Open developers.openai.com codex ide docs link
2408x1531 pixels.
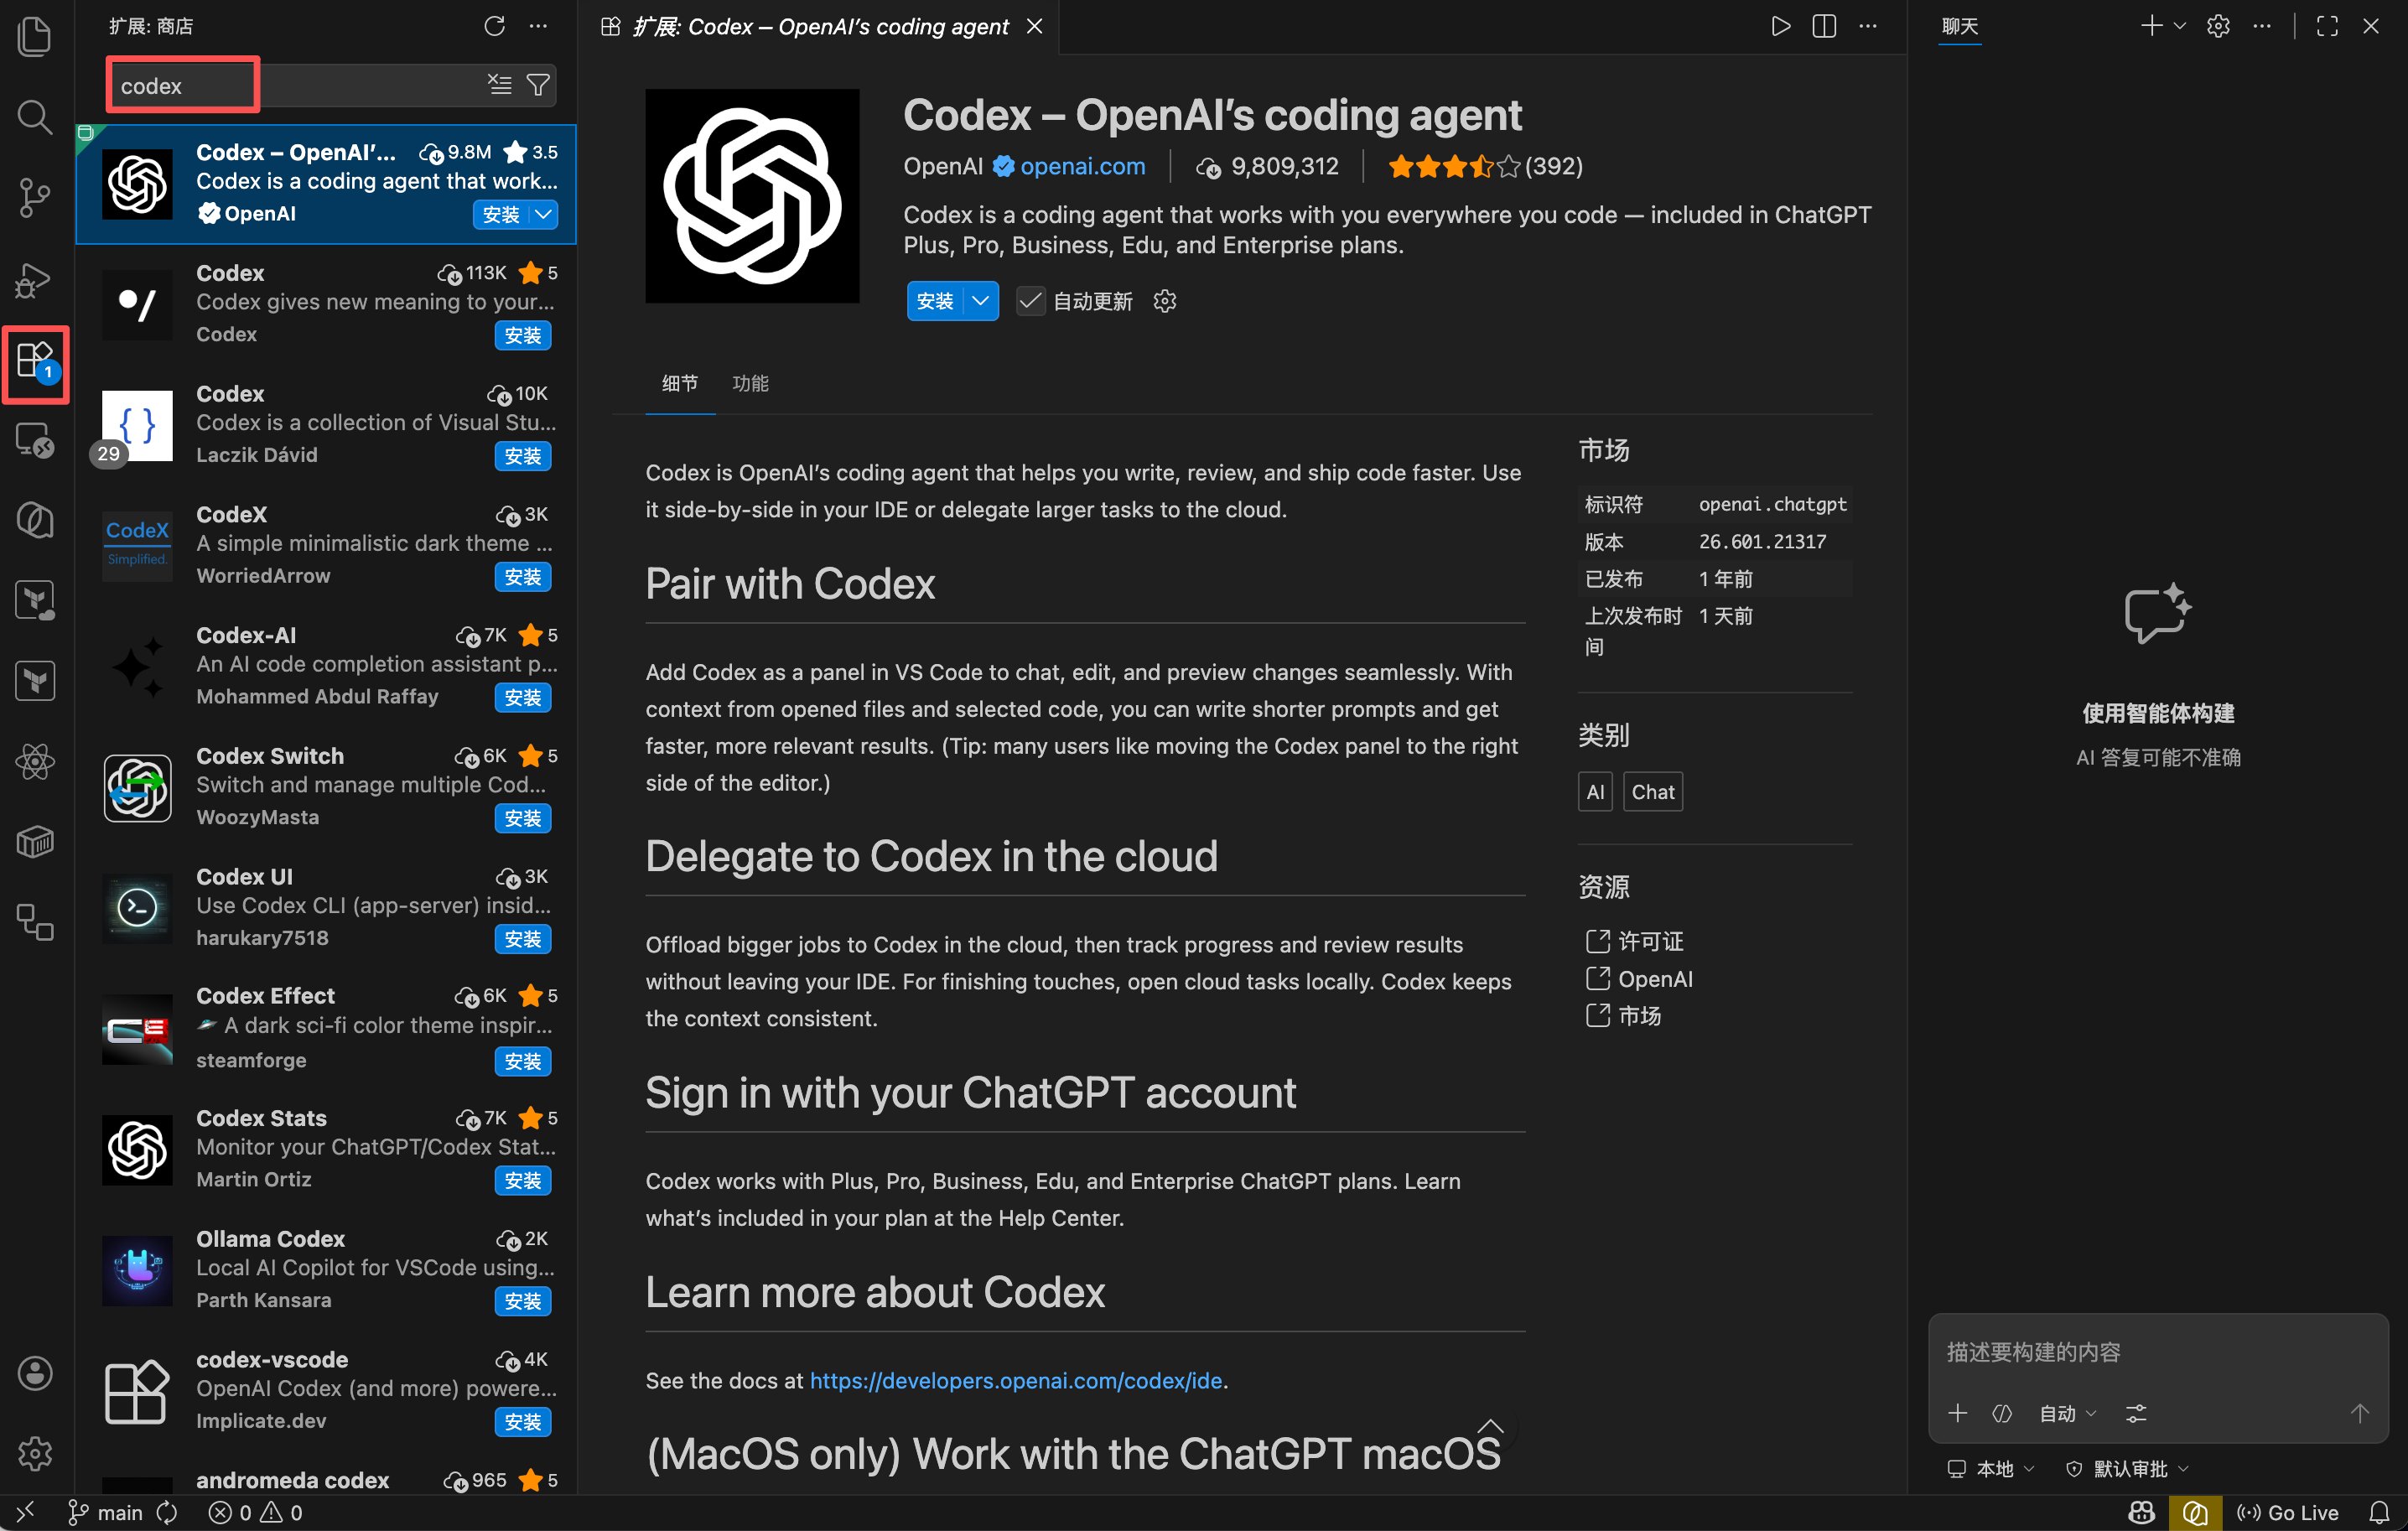(1016, 1380)
